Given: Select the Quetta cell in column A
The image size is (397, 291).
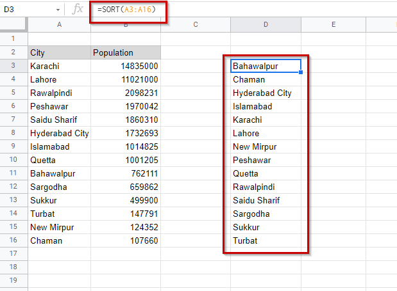Looking at the screenshot, I should (x=59, y=160).
